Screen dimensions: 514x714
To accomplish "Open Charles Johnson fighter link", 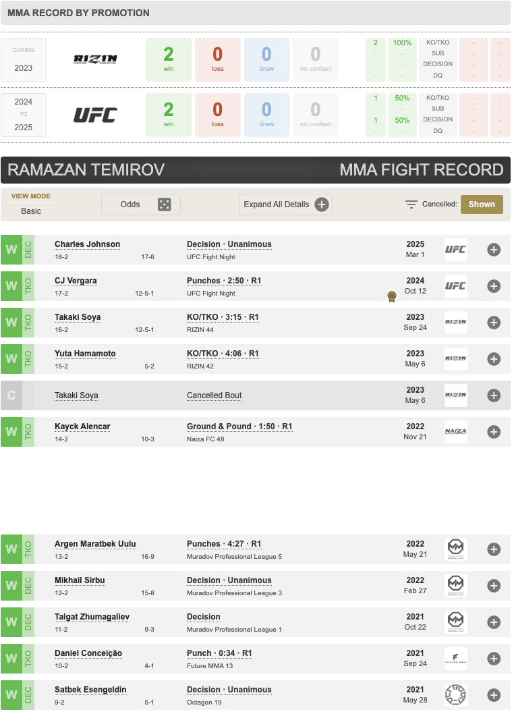I will tap(88, 244).
